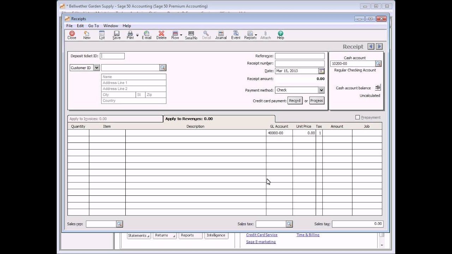Open the Time & Billing link

click(308, 235)
